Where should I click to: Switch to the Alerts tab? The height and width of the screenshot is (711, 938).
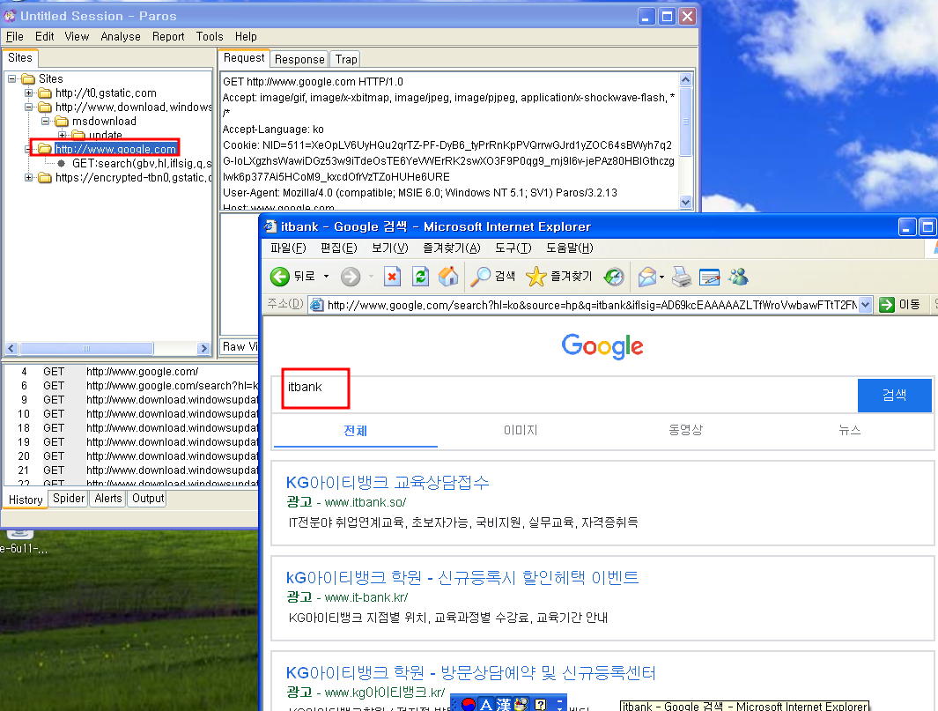108,499
